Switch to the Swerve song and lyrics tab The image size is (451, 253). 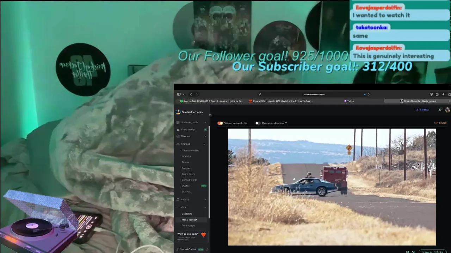(211, 101)
